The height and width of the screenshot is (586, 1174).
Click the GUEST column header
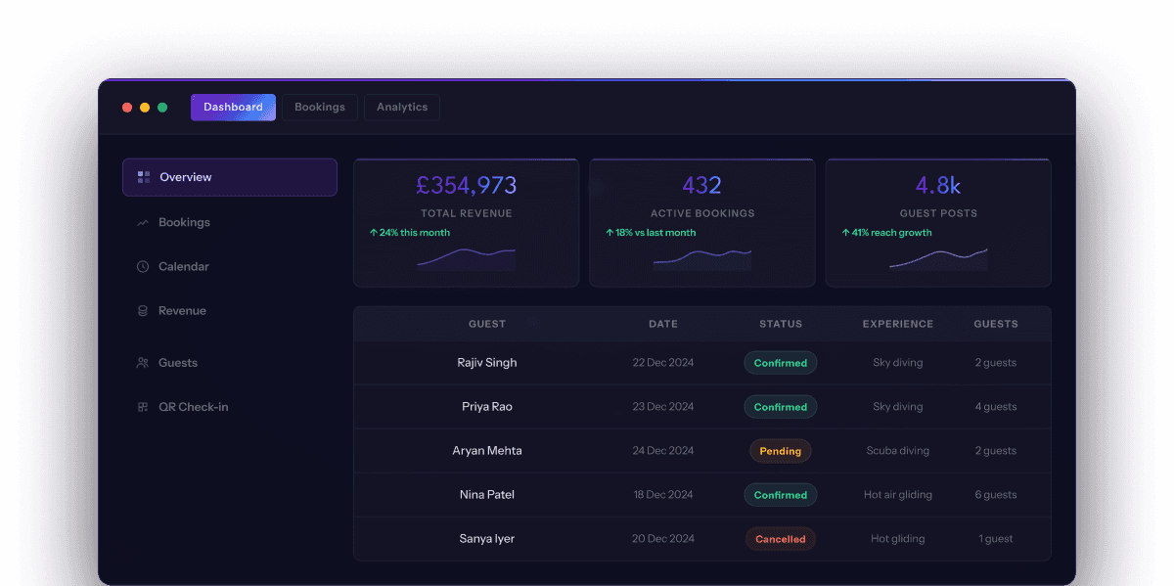[487, 324]
